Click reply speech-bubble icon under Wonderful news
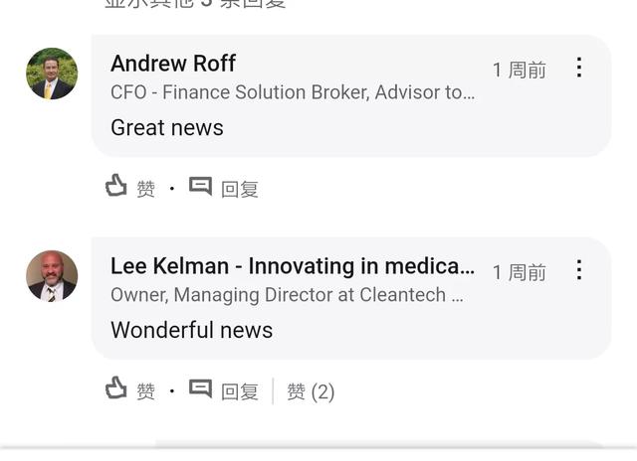This screenshot has height=461, width=637. click(200, 388)
